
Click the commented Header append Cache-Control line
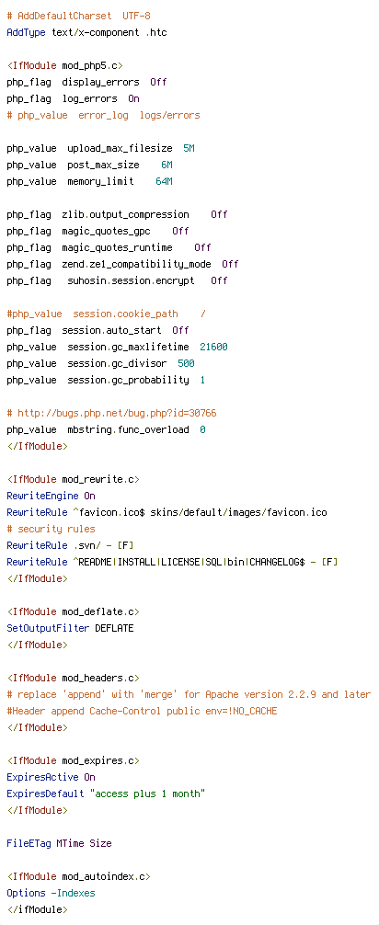pos(142,710)
